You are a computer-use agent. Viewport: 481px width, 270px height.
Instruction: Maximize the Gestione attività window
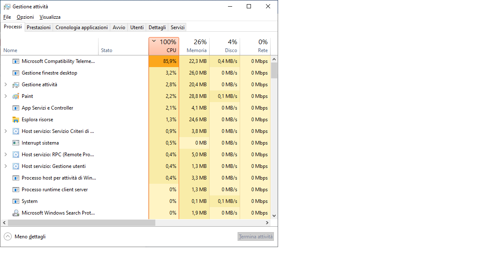[x=249, y=6]
